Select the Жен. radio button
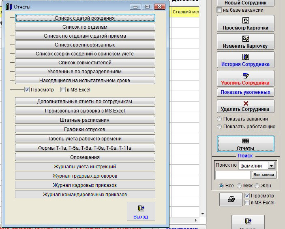 tap(257, 186)
